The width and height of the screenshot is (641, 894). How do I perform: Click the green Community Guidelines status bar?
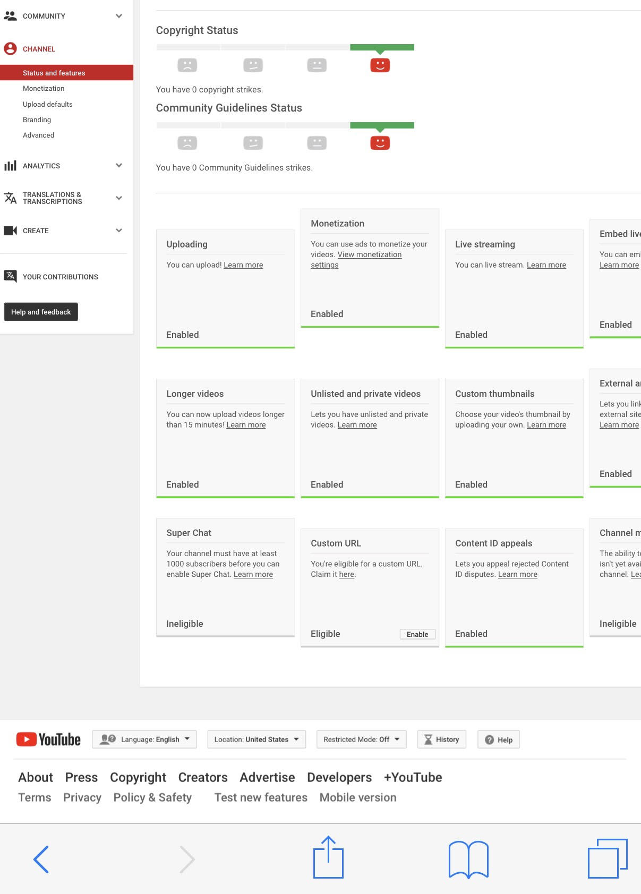click(x=382, y=125)
